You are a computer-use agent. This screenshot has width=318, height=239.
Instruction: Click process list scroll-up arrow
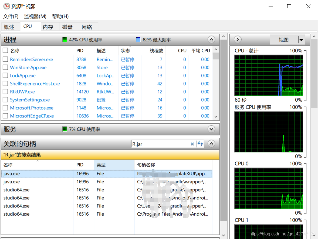pyautogui.click(x=216, y=49)
